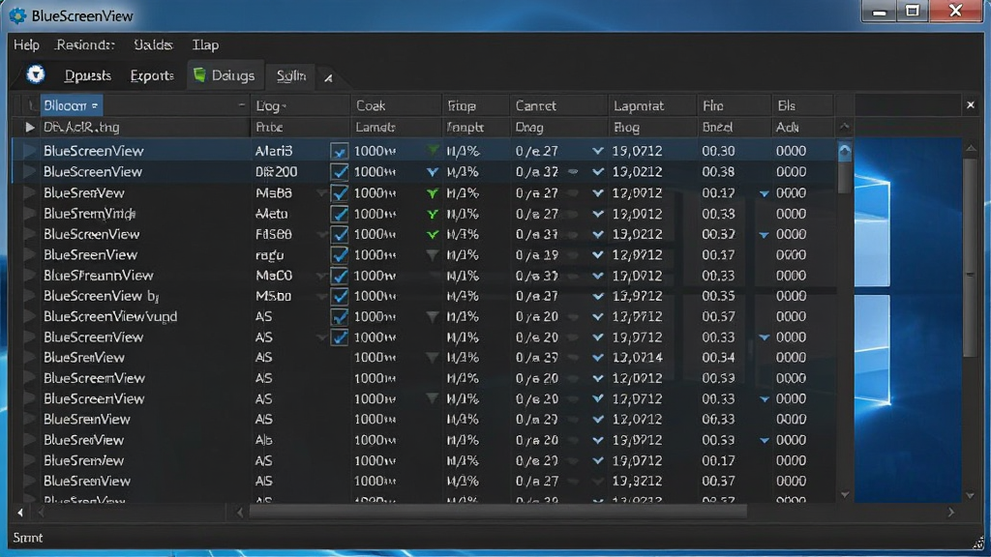Click the outer window scrollbar's down arrow
Viewport: 991px width, 557px height.
[971, 496]
